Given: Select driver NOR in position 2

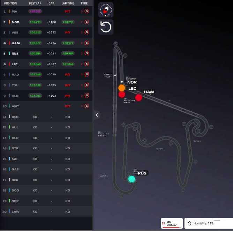Looking at the screenshot, I should click(x=46, y=22).
